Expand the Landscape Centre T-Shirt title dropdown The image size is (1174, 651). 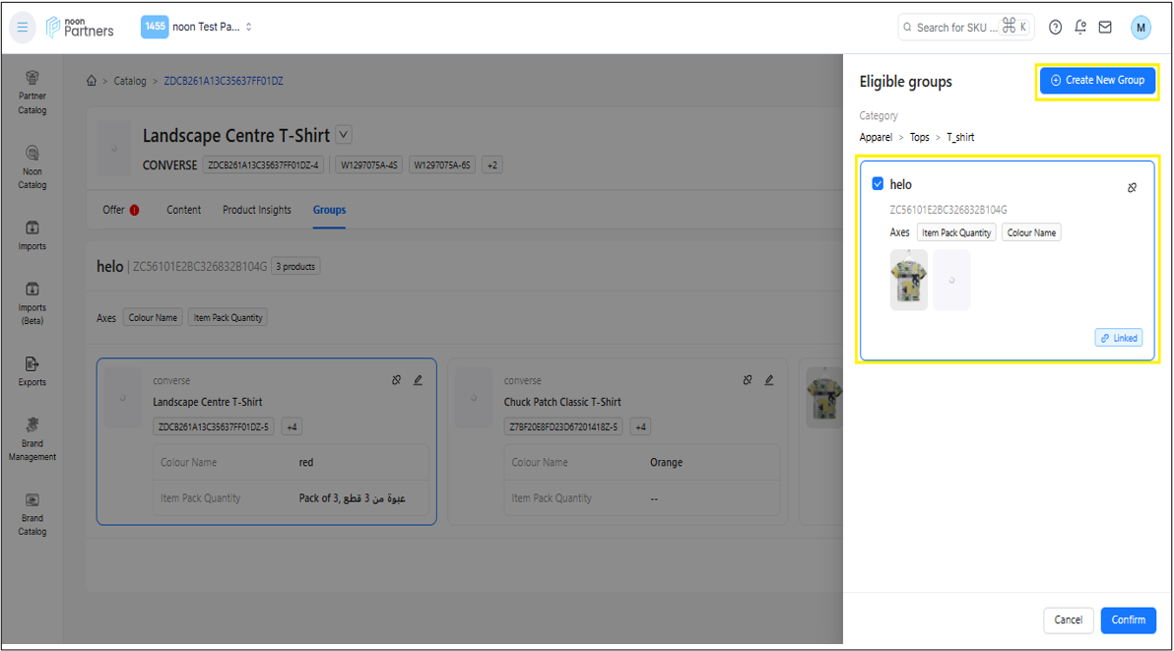pyautogui.click(x=343, y=135)
